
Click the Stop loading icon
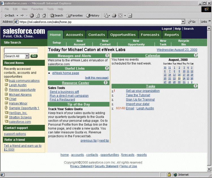click(x=32, y=16)
